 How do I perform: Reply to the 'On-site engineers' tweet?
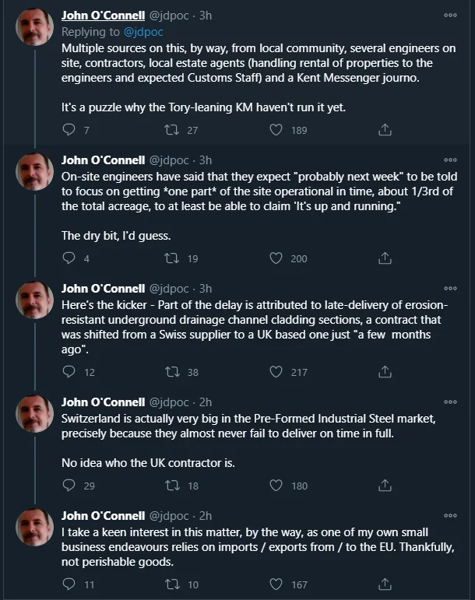69,258
